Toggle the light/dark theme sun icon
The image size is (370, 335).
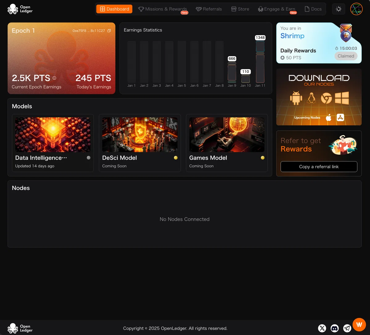pyautogui.click(x=339, y=9)
